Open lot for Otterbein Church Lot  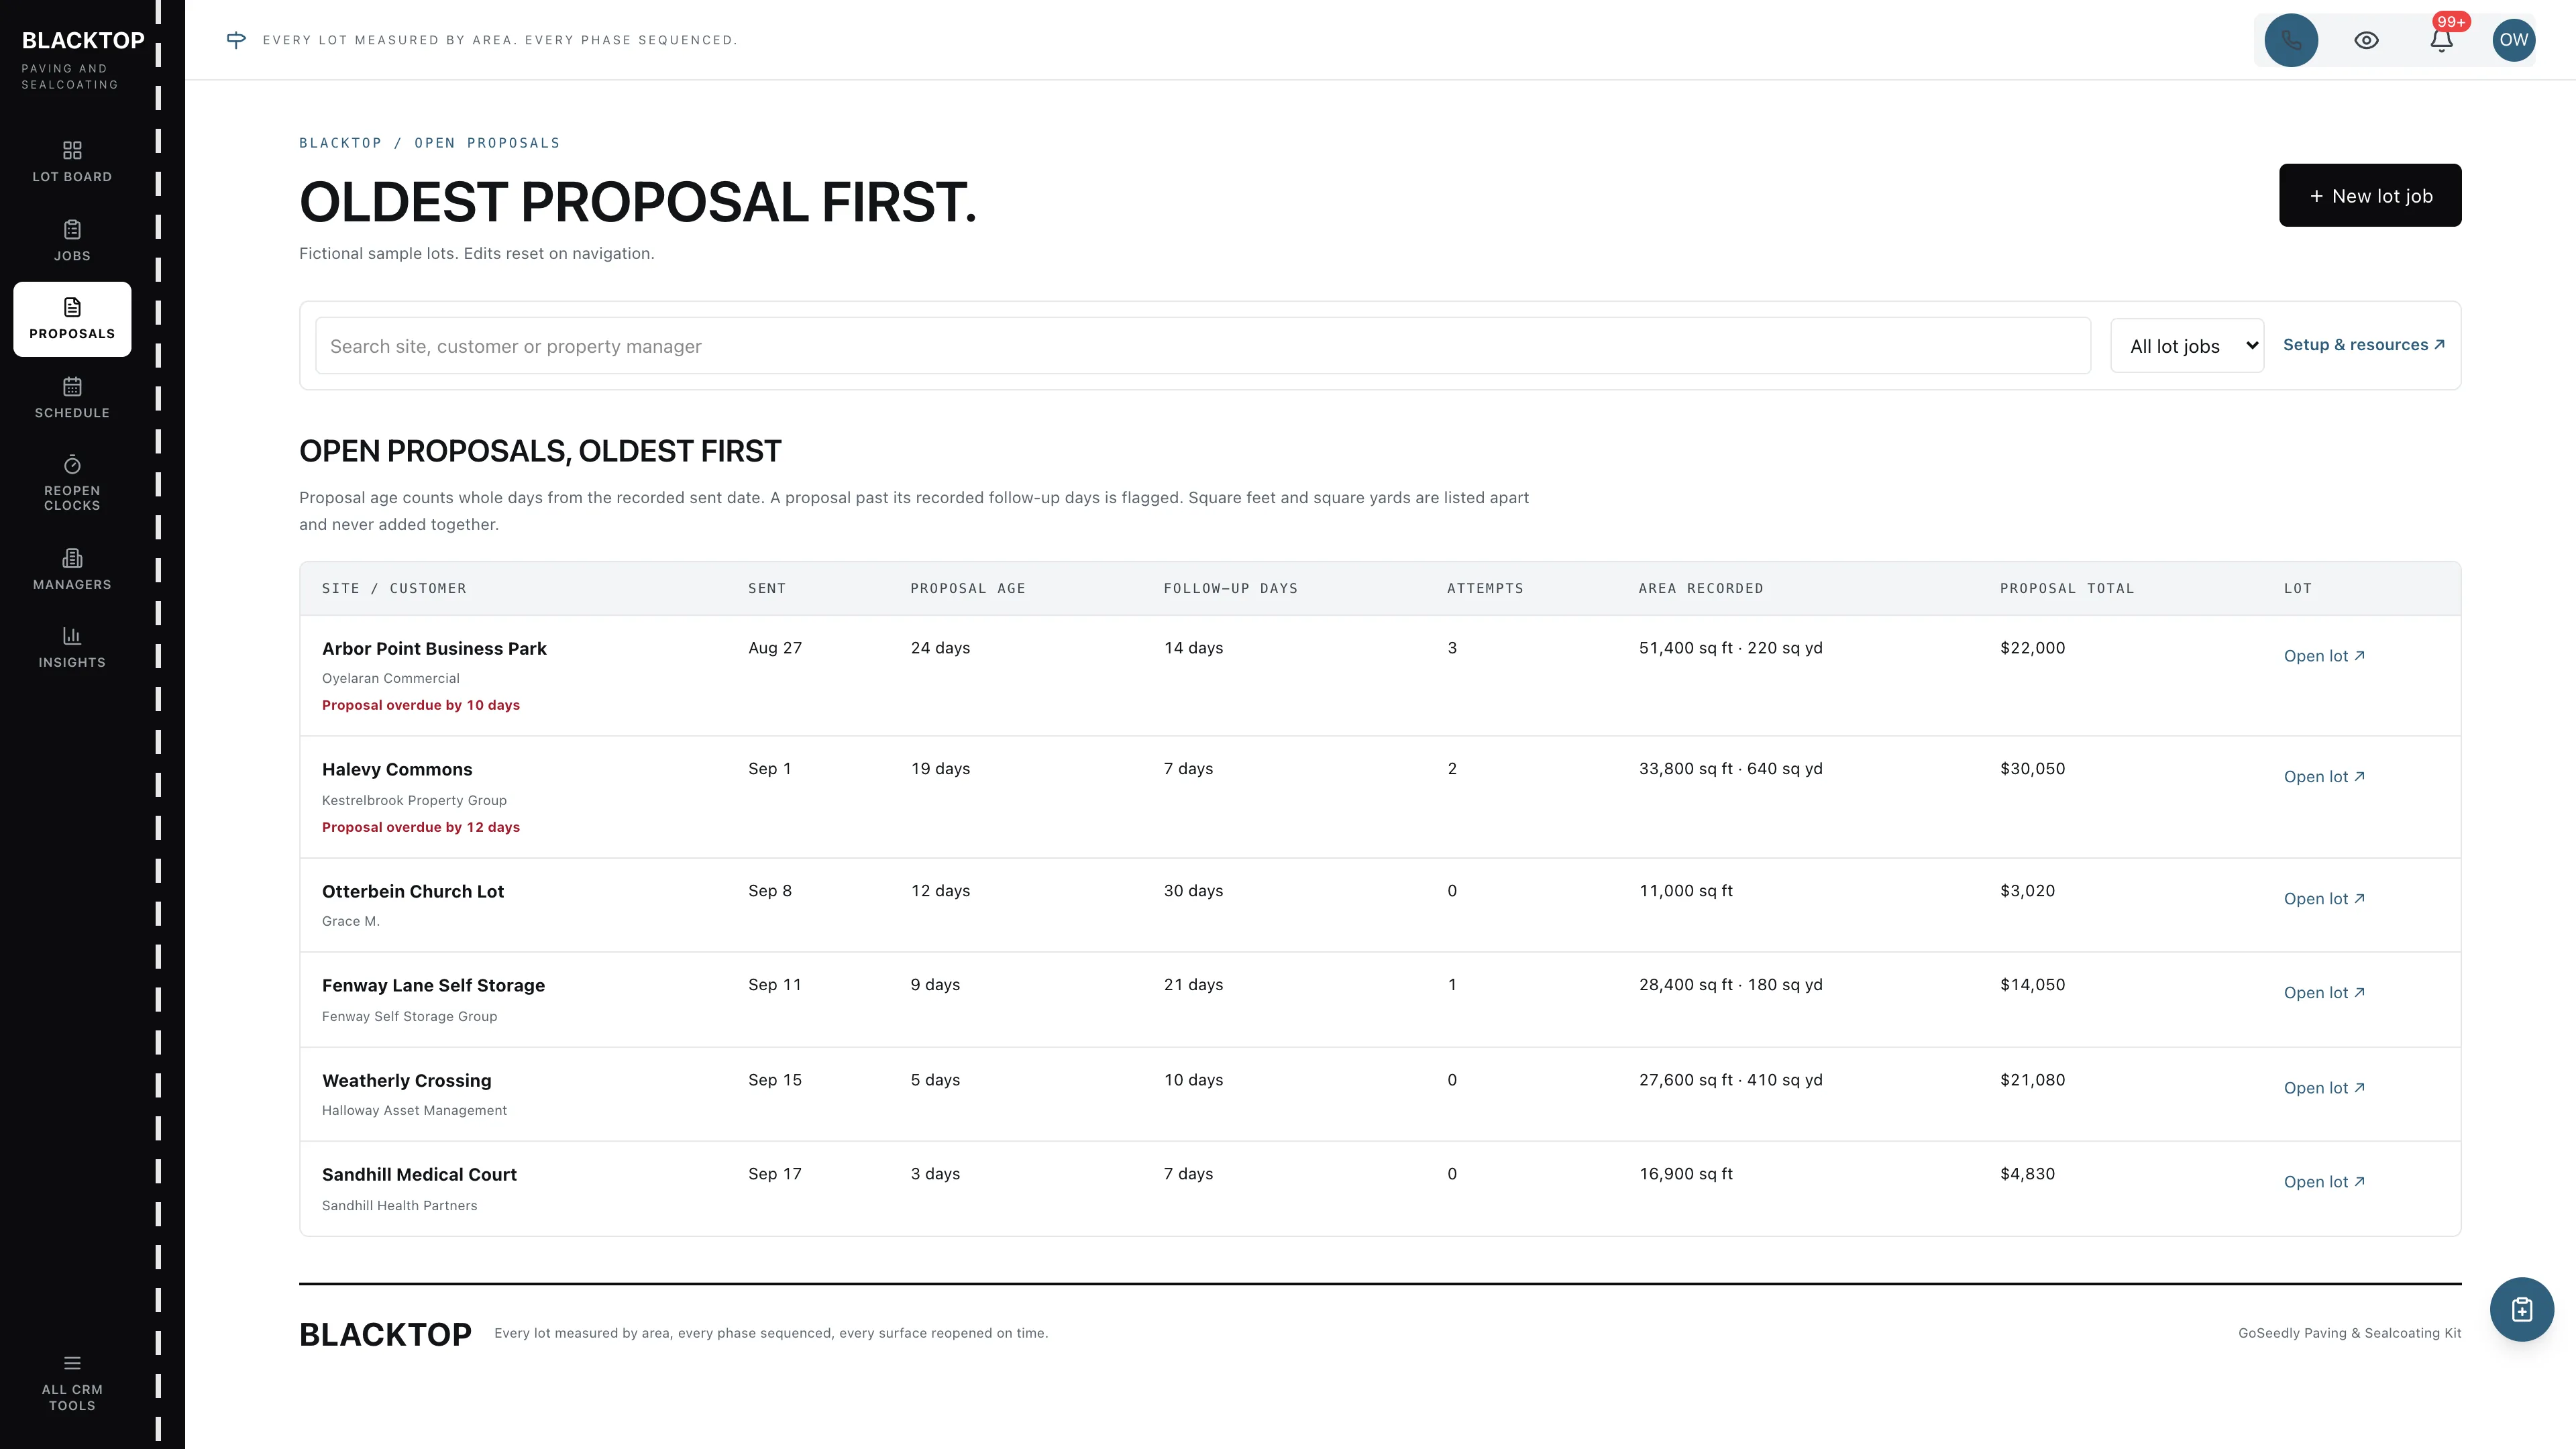[x=2324, y=899]
